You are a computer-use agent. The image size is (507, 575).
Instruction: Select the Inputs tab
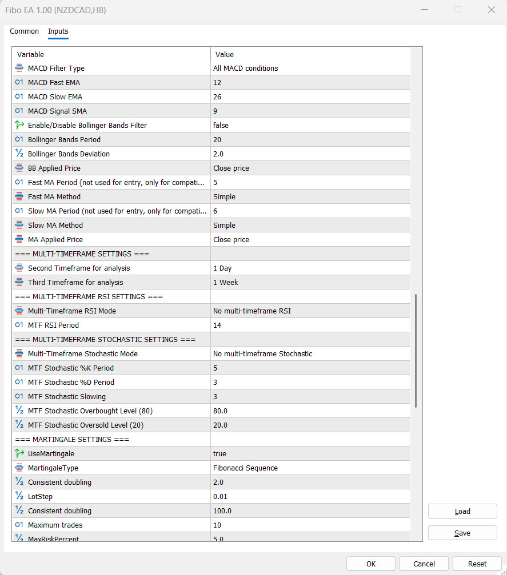[x=58, y=31]
